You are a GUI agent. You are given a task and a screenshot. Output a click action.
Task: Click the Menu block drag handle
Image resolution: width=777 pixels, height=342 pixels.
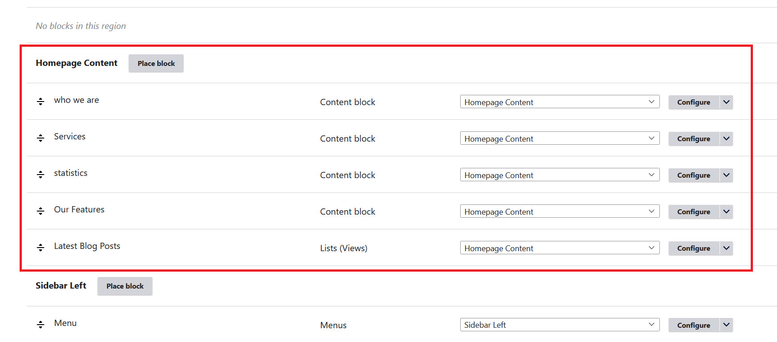point(41,325)
